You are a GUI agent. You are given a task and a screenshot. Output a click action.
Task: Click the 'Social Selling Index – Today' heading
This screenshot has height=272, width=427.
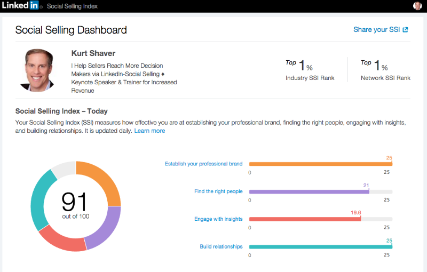point(61,111)
